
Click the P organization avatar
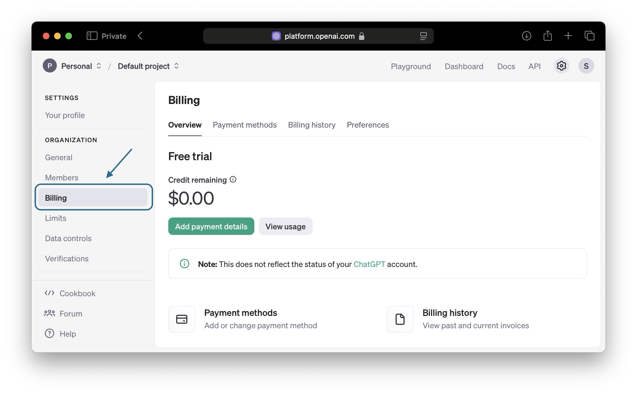(x=50, y=66)
